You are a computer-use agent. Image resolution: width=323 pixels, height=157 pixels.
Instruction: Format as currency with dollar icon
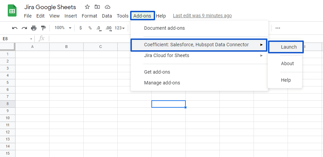81,28
